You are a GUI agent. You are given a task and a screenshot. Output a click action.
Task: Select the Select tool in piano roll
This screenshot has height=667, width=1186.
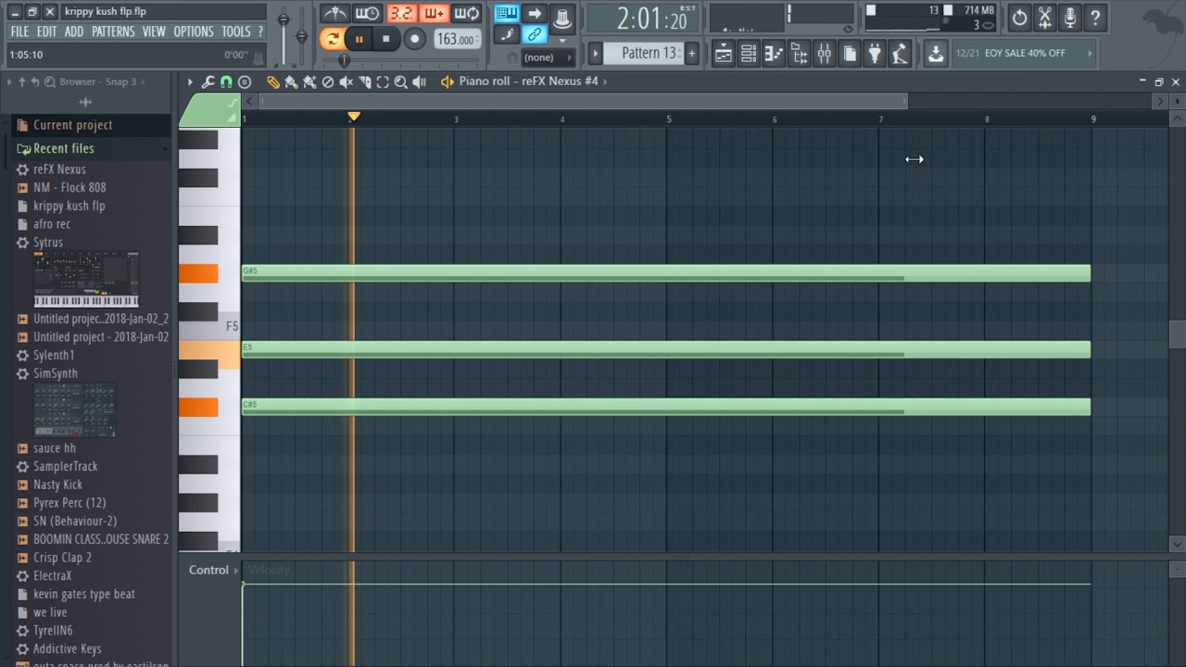click(x=382, y=82)
